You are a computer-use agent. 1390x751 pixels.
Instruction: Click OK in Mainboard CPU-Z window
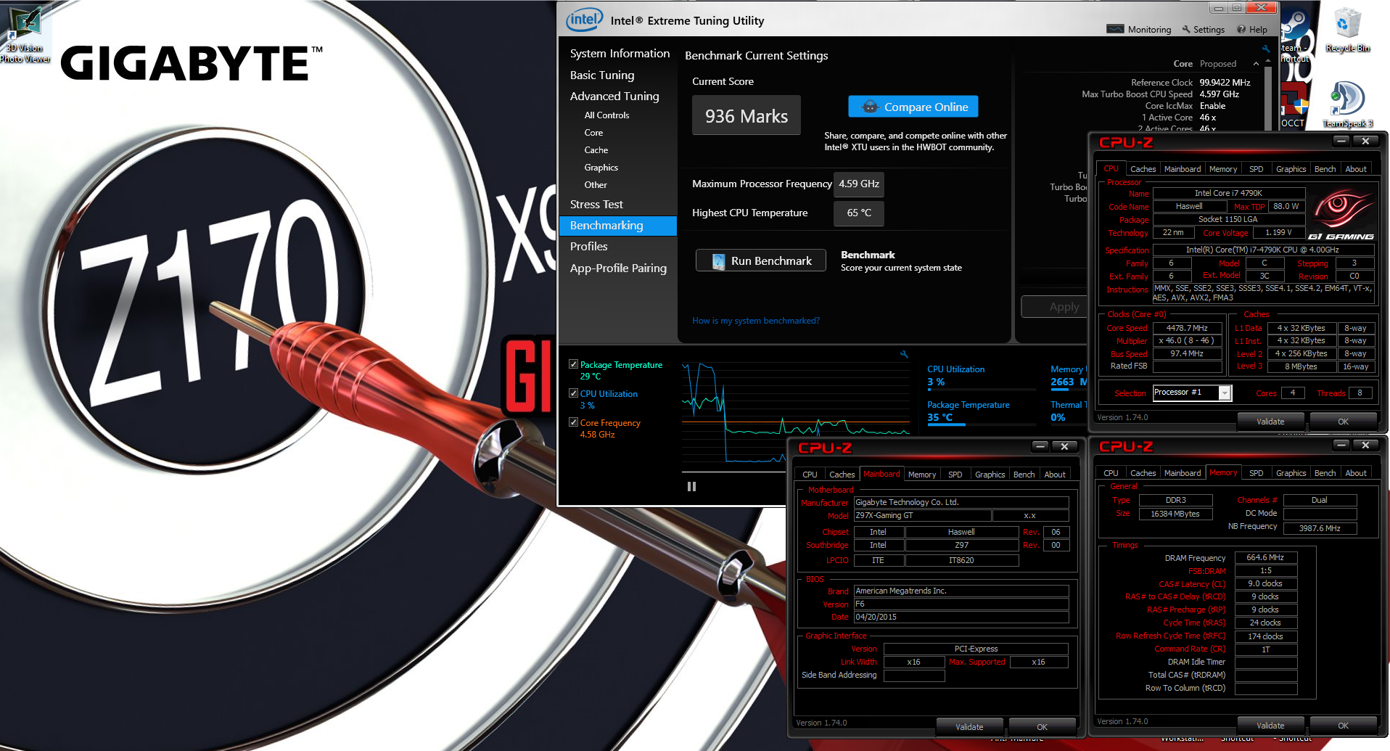(1042, 726)
